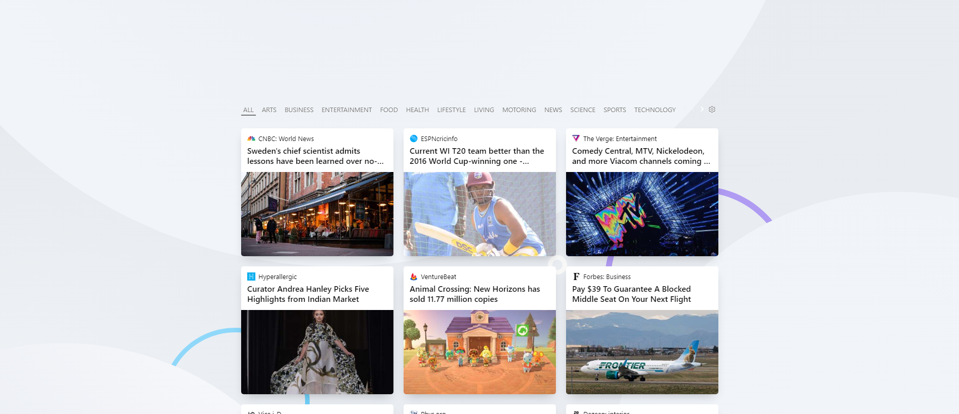Image resolution: width=959 pixels, height=414 pixels.
Task: Click the Animal Crossing game screenshot
Action: [480, 352]
